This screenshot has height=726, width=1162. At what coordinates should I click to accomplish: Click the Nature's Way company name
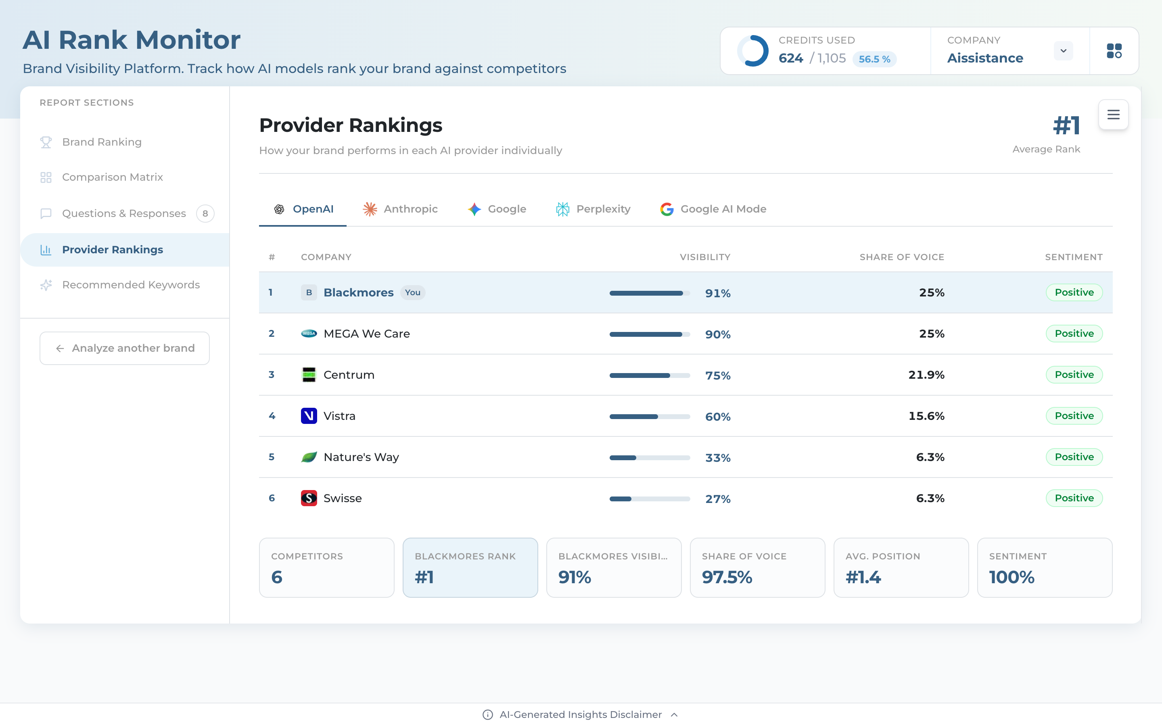click(361, 457)
